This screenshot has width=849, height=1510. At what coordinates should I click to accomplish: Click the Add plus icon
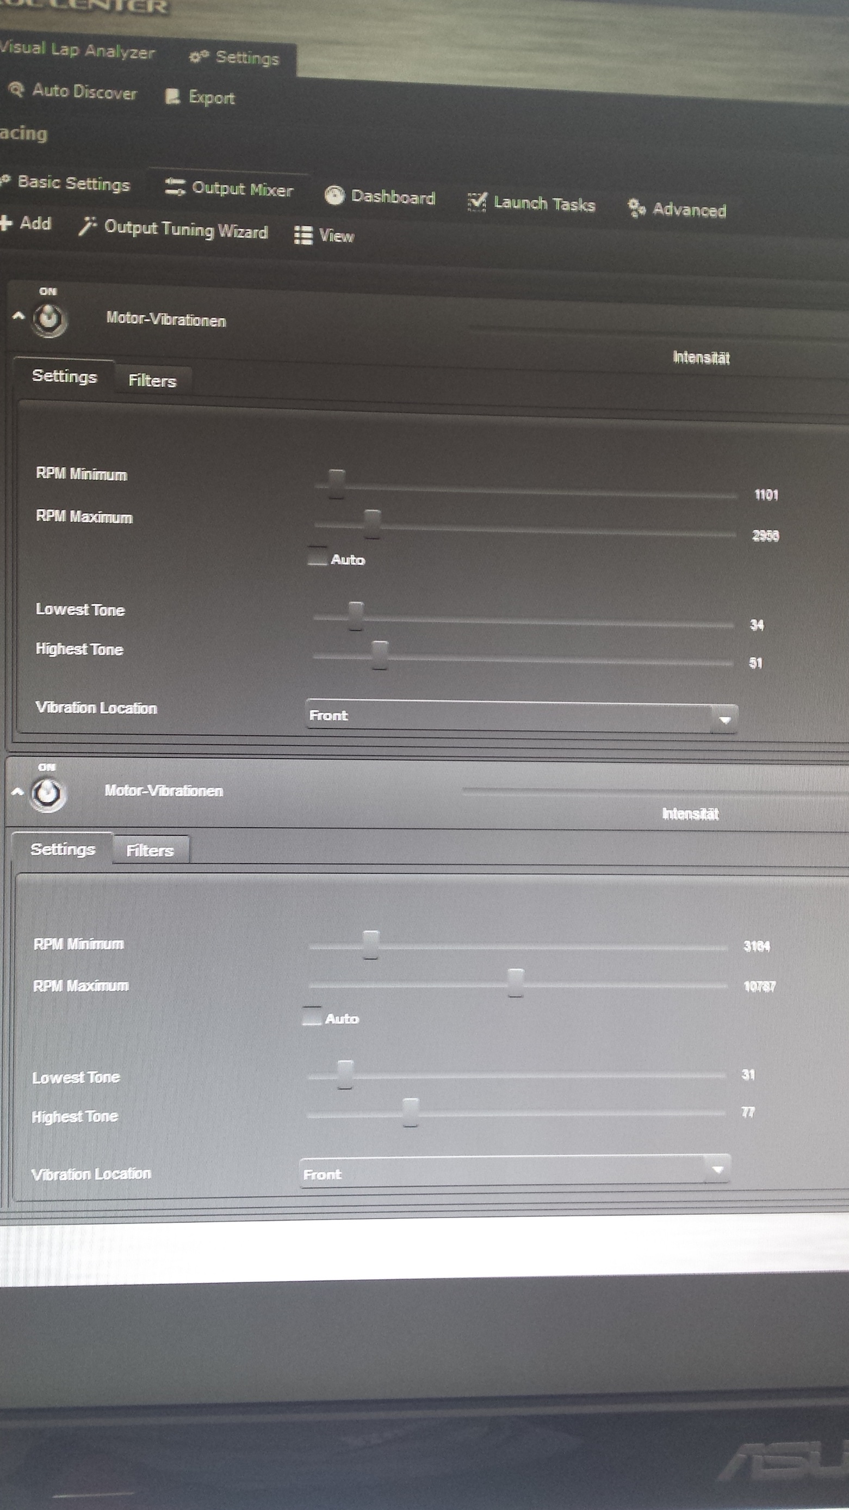click(6, 222)
